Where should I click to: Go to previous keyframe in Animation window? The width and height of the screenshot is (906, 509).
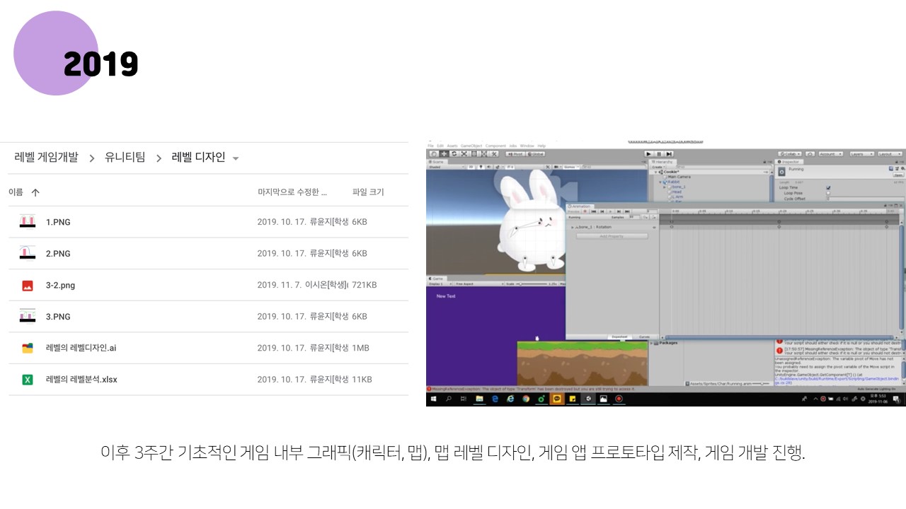coord(602,211)
